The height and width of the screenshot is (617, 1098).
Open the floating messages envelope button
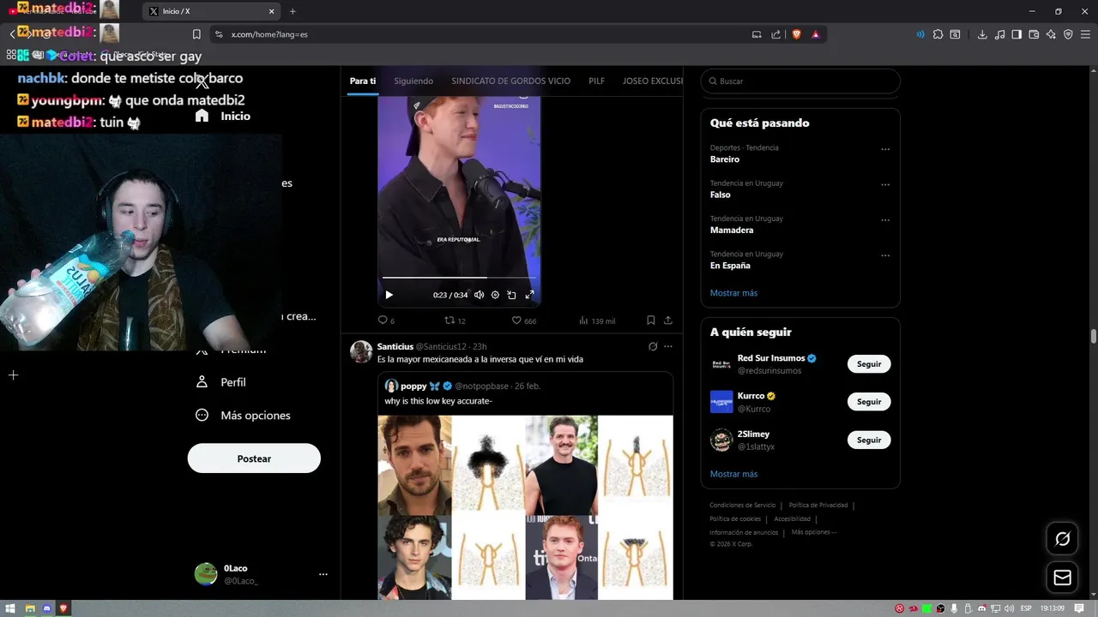(1062, 578)
